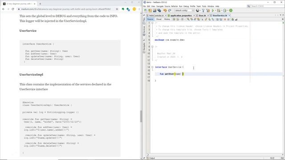Screen dimensions: 285x160
Task: Open the Navigate menu
Action: [x=160, y=6]
